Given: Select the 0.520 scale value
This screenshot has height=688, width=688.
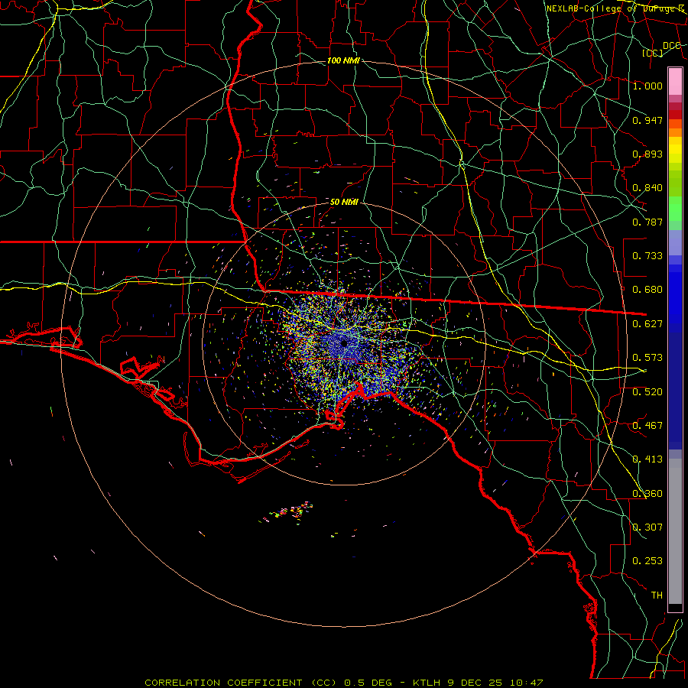Looking at the screenshot, I should pyautogui.click(x=647, y=392).
